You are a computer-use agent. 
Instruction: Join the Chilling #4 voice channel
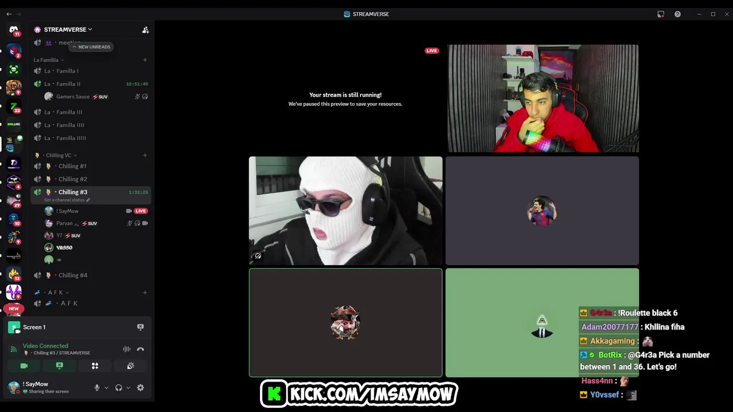click(x=90, y=275)
